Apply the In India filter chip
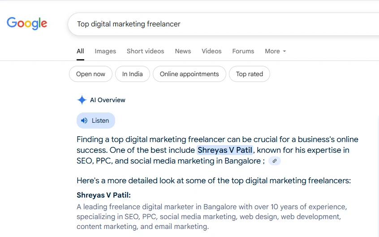This screenshot has width=379, height=237. (x=133, y=74)
